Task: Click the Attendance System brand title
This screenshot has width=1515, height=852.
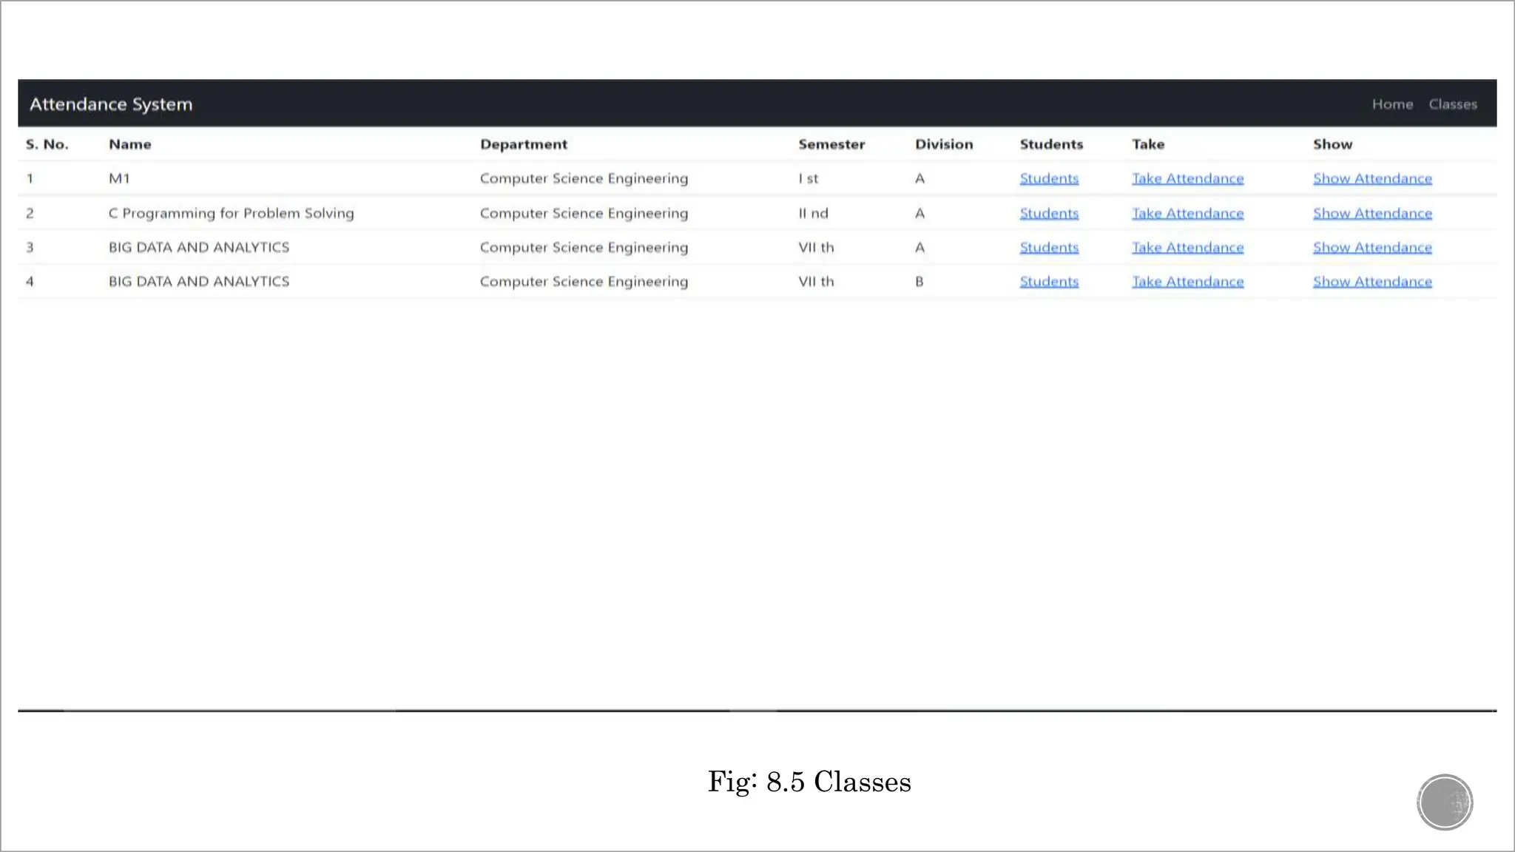Action: pos(111,104)
